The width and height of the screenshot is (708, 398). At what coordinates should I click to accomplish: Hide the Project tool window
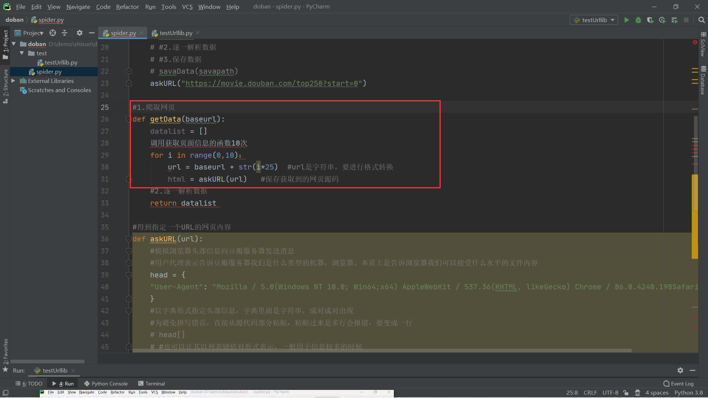pos(91,33)
